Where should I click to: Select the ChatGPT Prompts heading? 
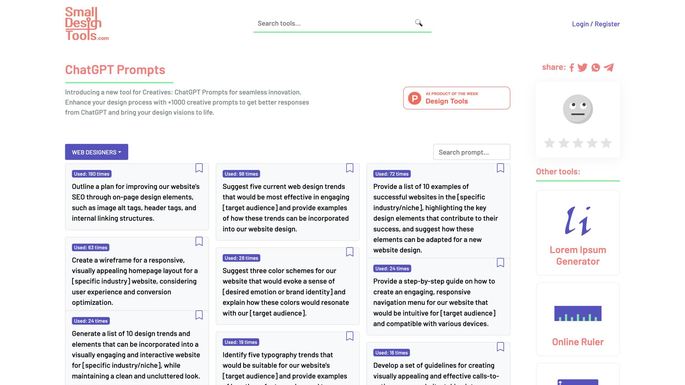pos(115,70)
